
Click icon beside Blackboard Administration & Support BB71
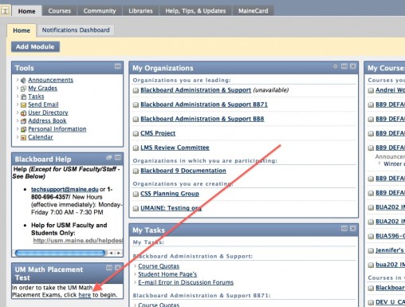pyautogui.click(x=136, y=104)
